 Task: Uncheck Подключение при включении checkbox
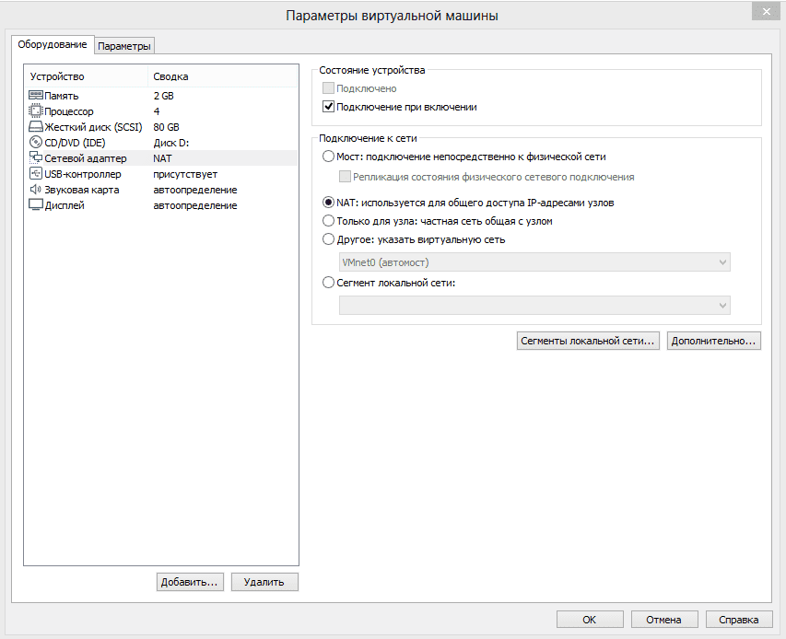click(x=329, y=107)
